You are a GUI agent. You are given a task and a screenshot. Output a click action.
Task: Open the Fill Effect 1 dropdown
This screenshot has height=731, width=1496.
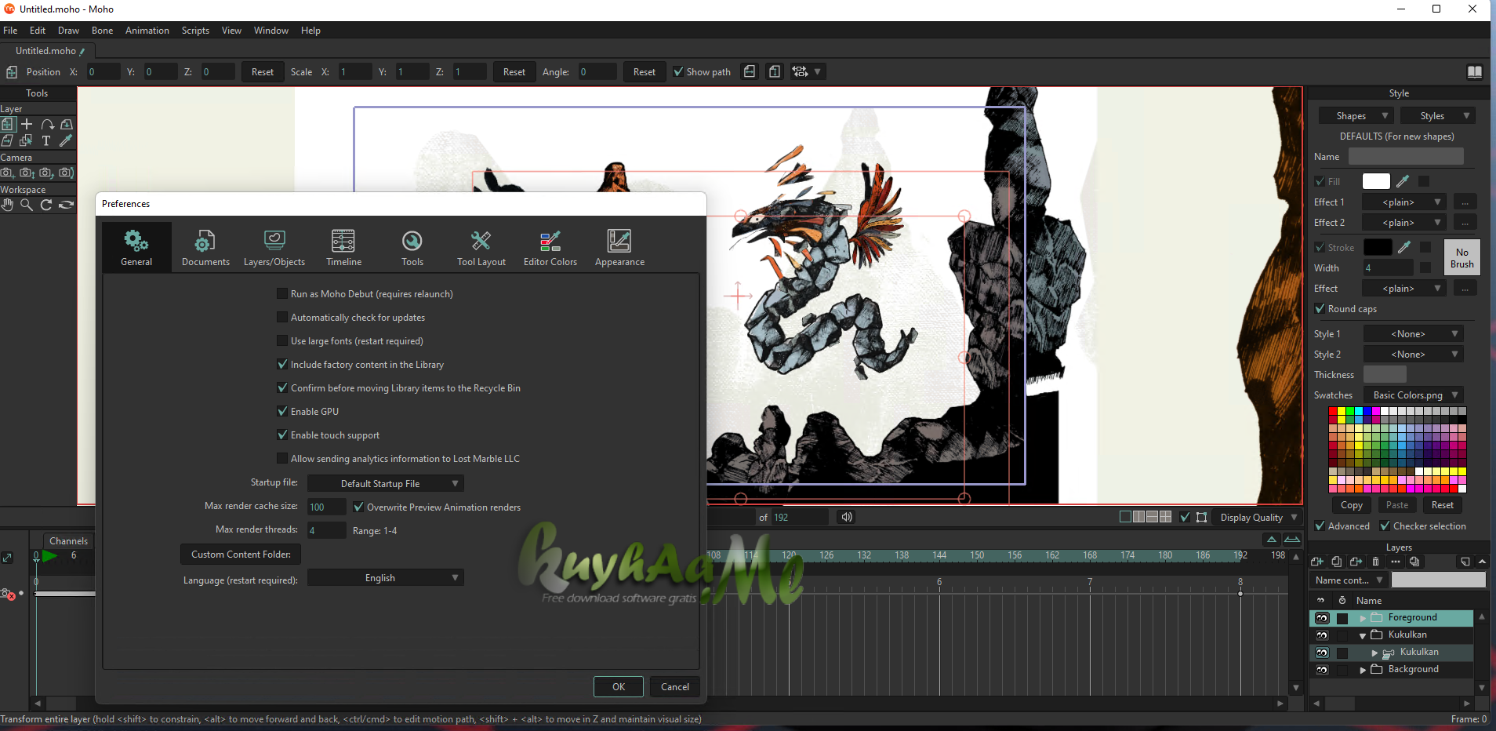tap(1404, 202)
